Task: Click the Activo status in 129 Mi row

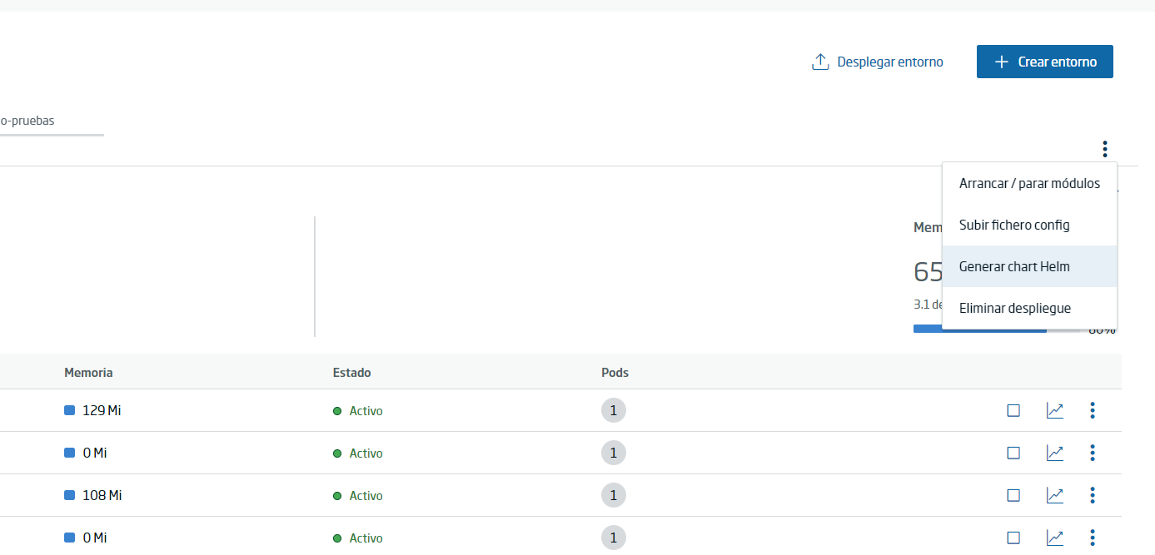Action: click(x=358, y=411)
